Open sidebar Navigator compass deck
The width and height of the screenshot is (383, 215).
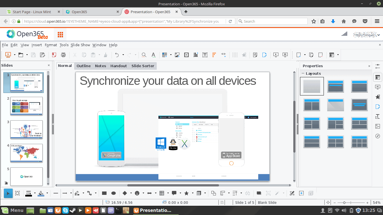[378, 136]
